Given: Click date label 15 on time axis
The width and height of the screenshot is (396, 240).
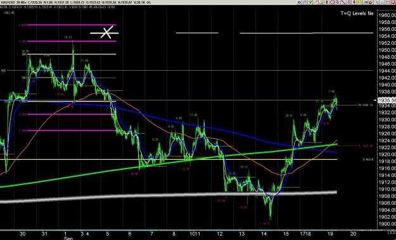Looking at the screenshot, I should click(x=286, y=234).
